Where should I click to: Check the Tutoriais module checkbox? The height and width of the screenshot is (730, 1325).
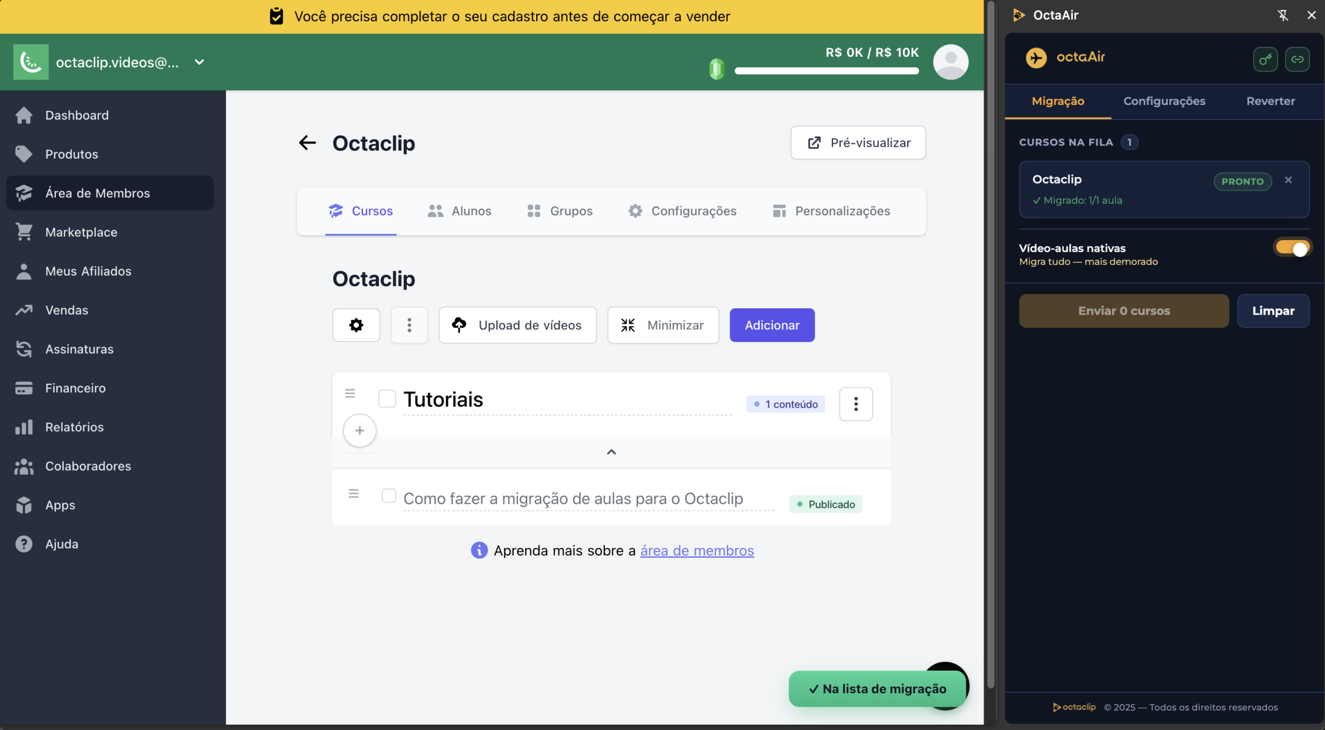[x=387, y=399]
